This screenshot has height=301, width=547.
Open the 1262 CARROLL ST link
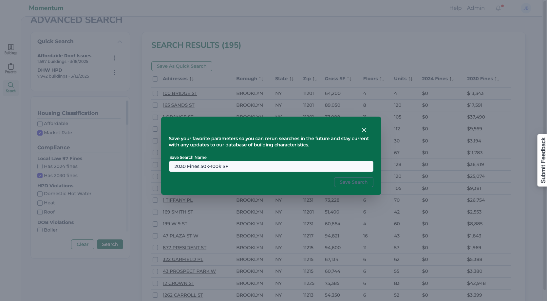pyautogui.click(x=183, y=295)
